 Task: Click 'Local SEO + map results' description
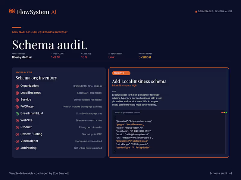click(89, 93)
